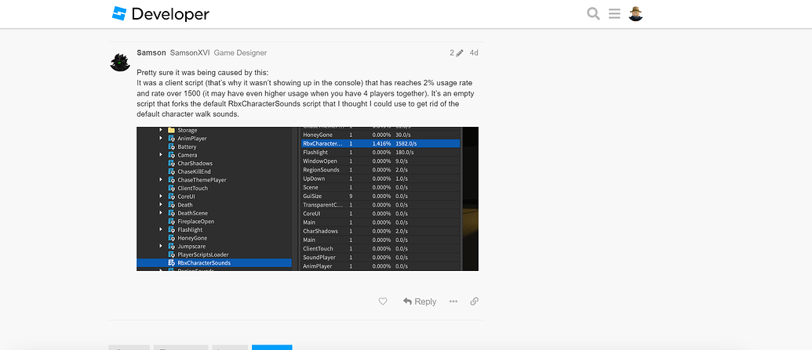Screen dimensions: 812x350
Task: Copy post share link via chain icon
Action: pyautogui.click(x=475, y=301)
